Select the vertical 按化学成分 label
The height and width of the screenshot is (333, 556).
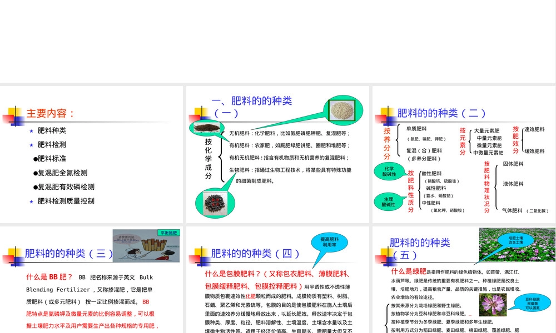[x=208, y=159]
